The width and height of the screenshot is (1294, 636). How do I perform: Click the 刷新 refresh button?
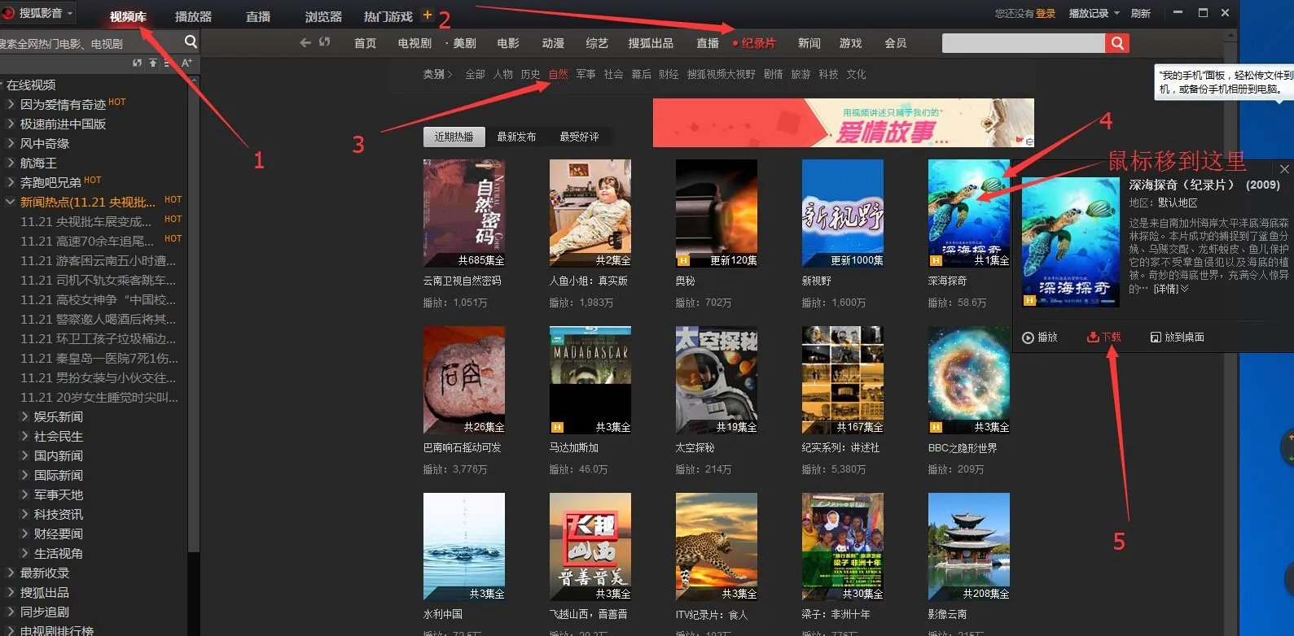coord(1141,14)
